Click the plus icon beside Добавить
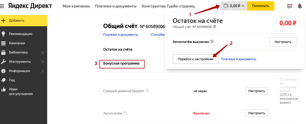This screenshot has height=124, width=306. [3, 20]
